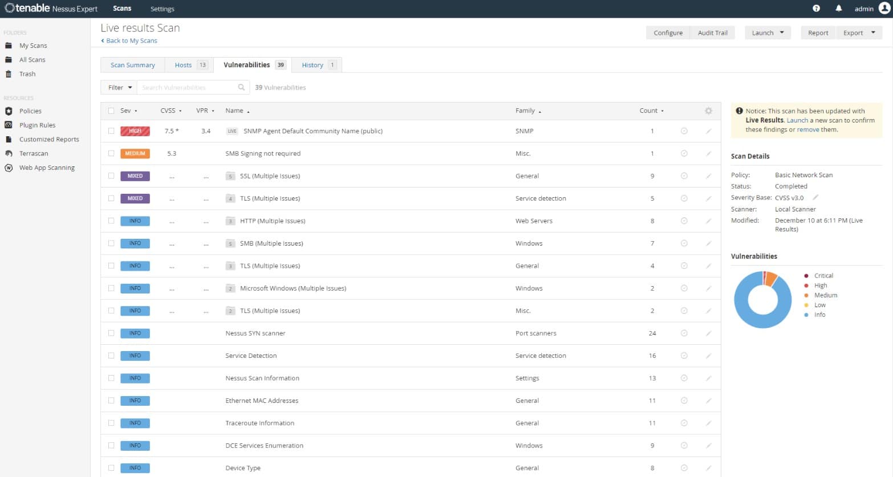Follow the Back to My Scans link

[x=129, y=40]
